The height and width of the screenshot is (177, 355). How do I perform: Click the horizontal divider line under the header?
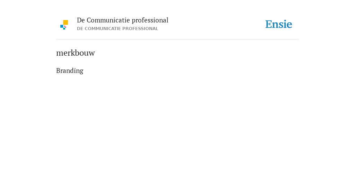tap(177, 39)
